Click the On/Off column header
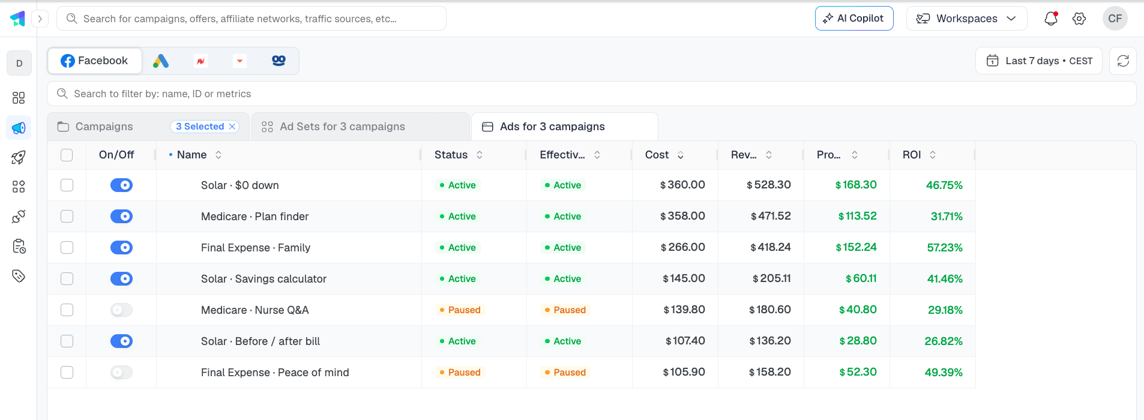This screenshot has width=1144, height=420. tap(116, 155)
